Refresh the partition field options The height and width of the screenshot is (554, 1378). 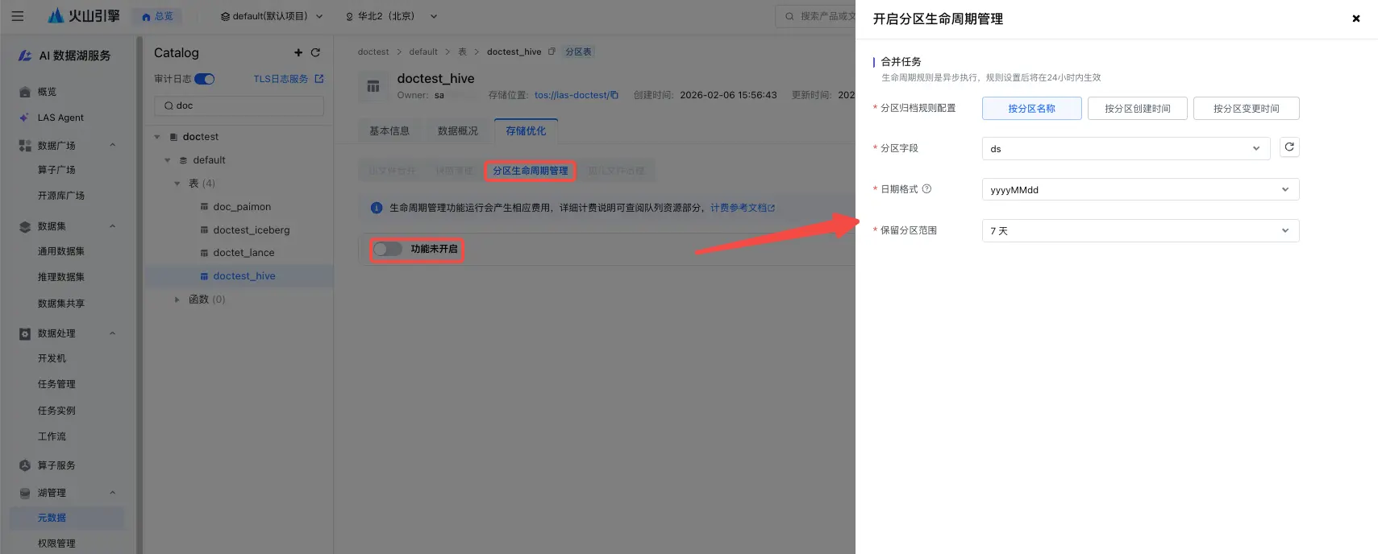[1289, 147]
